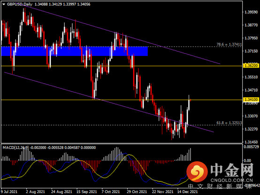The width and height of the screenshot is (260, 195).
Task: Click the 29 Oct 2021 date label
Action: 137,192
